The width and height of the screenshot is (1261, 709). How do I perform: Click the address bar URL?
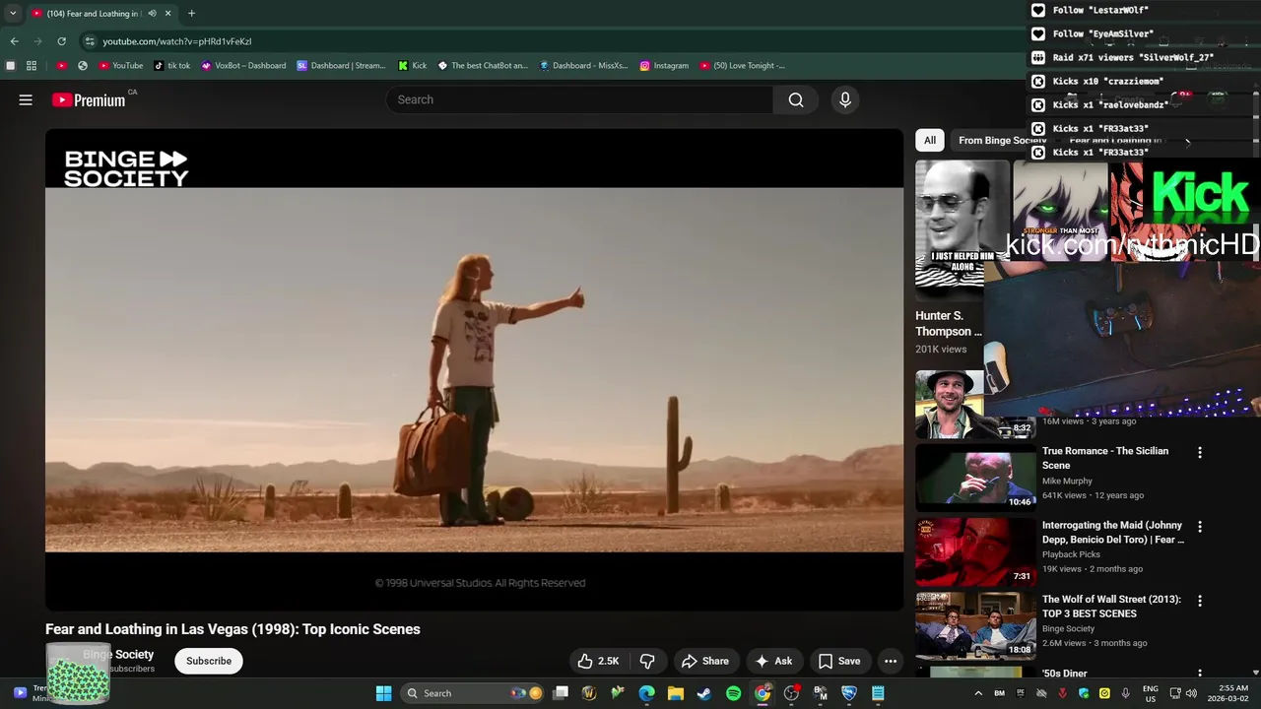(x=177, y=41)
